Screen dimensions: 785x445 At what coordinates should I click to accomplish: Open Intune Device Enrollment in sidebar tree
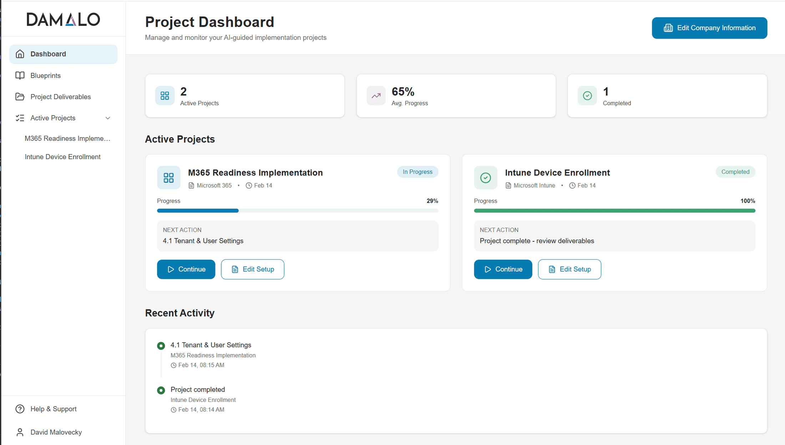62,157
